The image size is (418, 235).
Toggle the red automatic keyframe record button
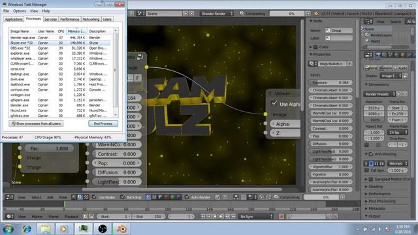coord(281,217)
